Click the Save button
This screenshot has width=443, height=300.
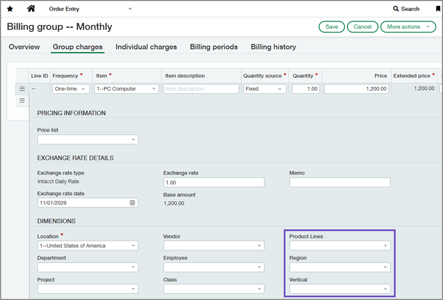click(332, 27)
